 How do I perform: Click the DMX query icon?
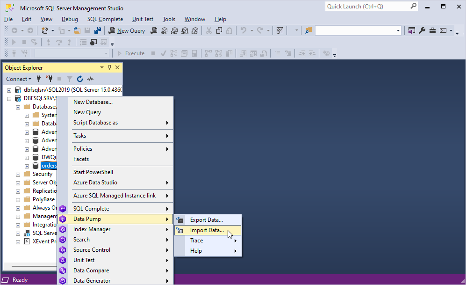click(174, 30)
